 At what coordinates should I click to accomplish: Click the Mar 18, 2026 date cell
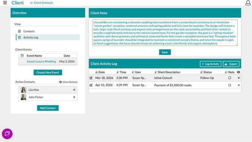tap(104, 78)
